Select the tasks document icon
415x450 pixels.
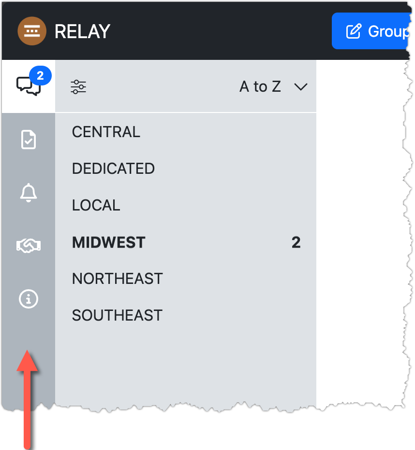coord(28,140)
